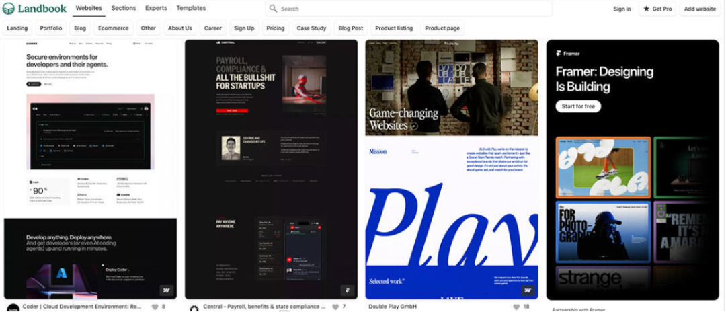Filter by Ecommerce category
The image size is (726, 312).
114,28
